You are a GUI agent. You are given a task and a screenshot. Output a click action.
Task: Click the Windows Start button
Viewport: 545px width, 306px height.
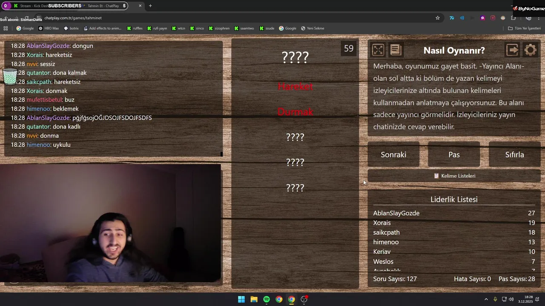(241, 299)
